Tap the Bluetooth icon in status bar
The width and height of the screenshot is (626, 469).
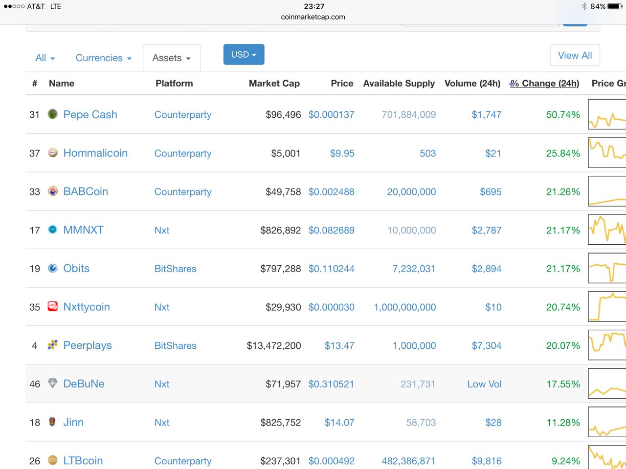(584, 6)
